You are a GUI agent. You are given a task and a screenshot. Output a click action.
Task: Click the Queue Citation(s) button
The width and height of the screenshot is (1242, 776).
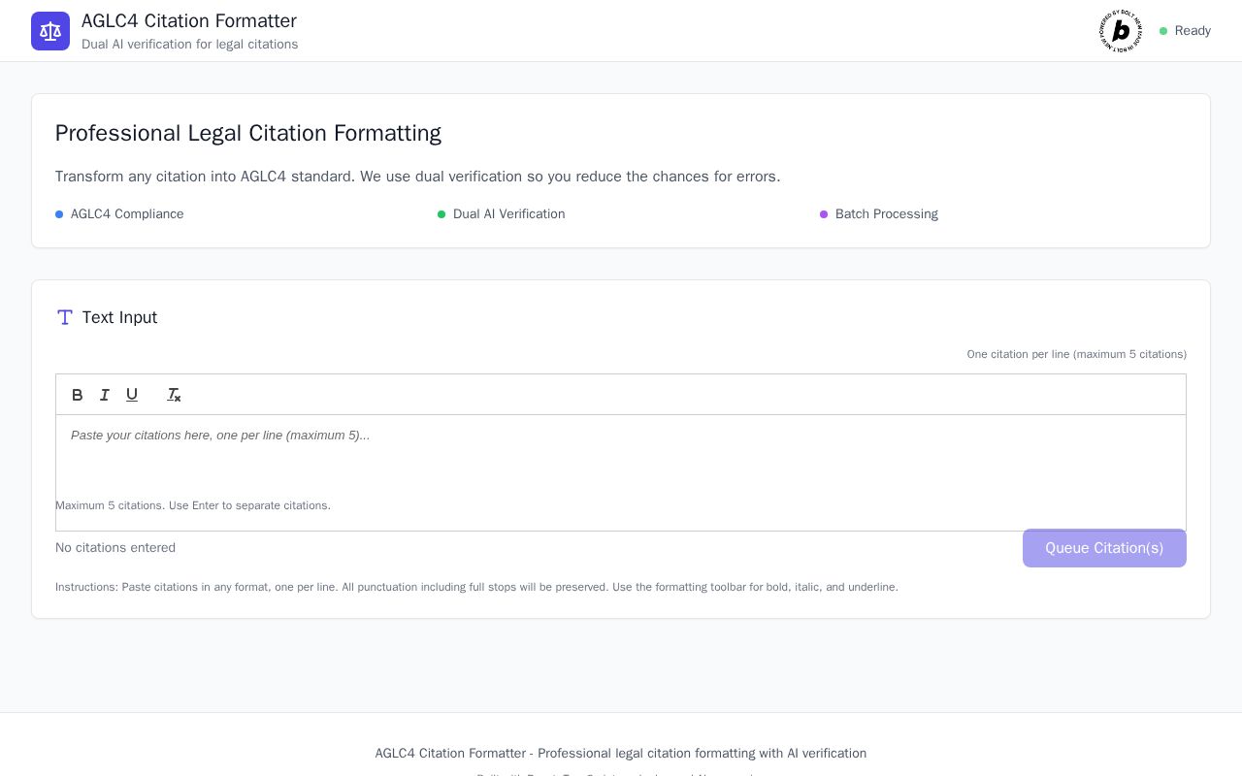(x=1104, y=548)
